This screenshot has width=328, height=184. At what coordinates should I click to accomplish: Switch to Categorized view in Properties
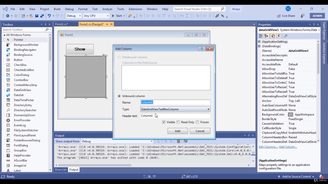coord(261,36)
